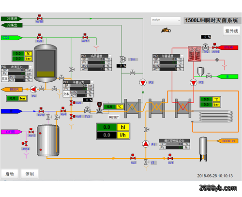The width and height of the screenshot is (242, 197).
Task: Adjust SP bar in the panel next to P1
Action: pyautogui.click(x=174, y=144)
